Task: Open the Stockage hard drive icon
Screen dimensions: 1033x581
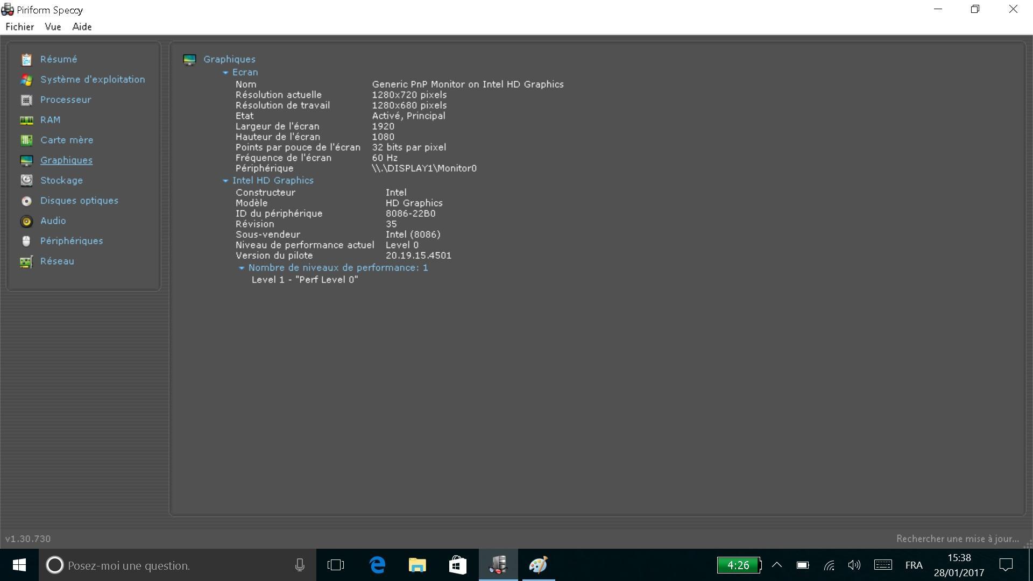Action: tap(26, 180)
